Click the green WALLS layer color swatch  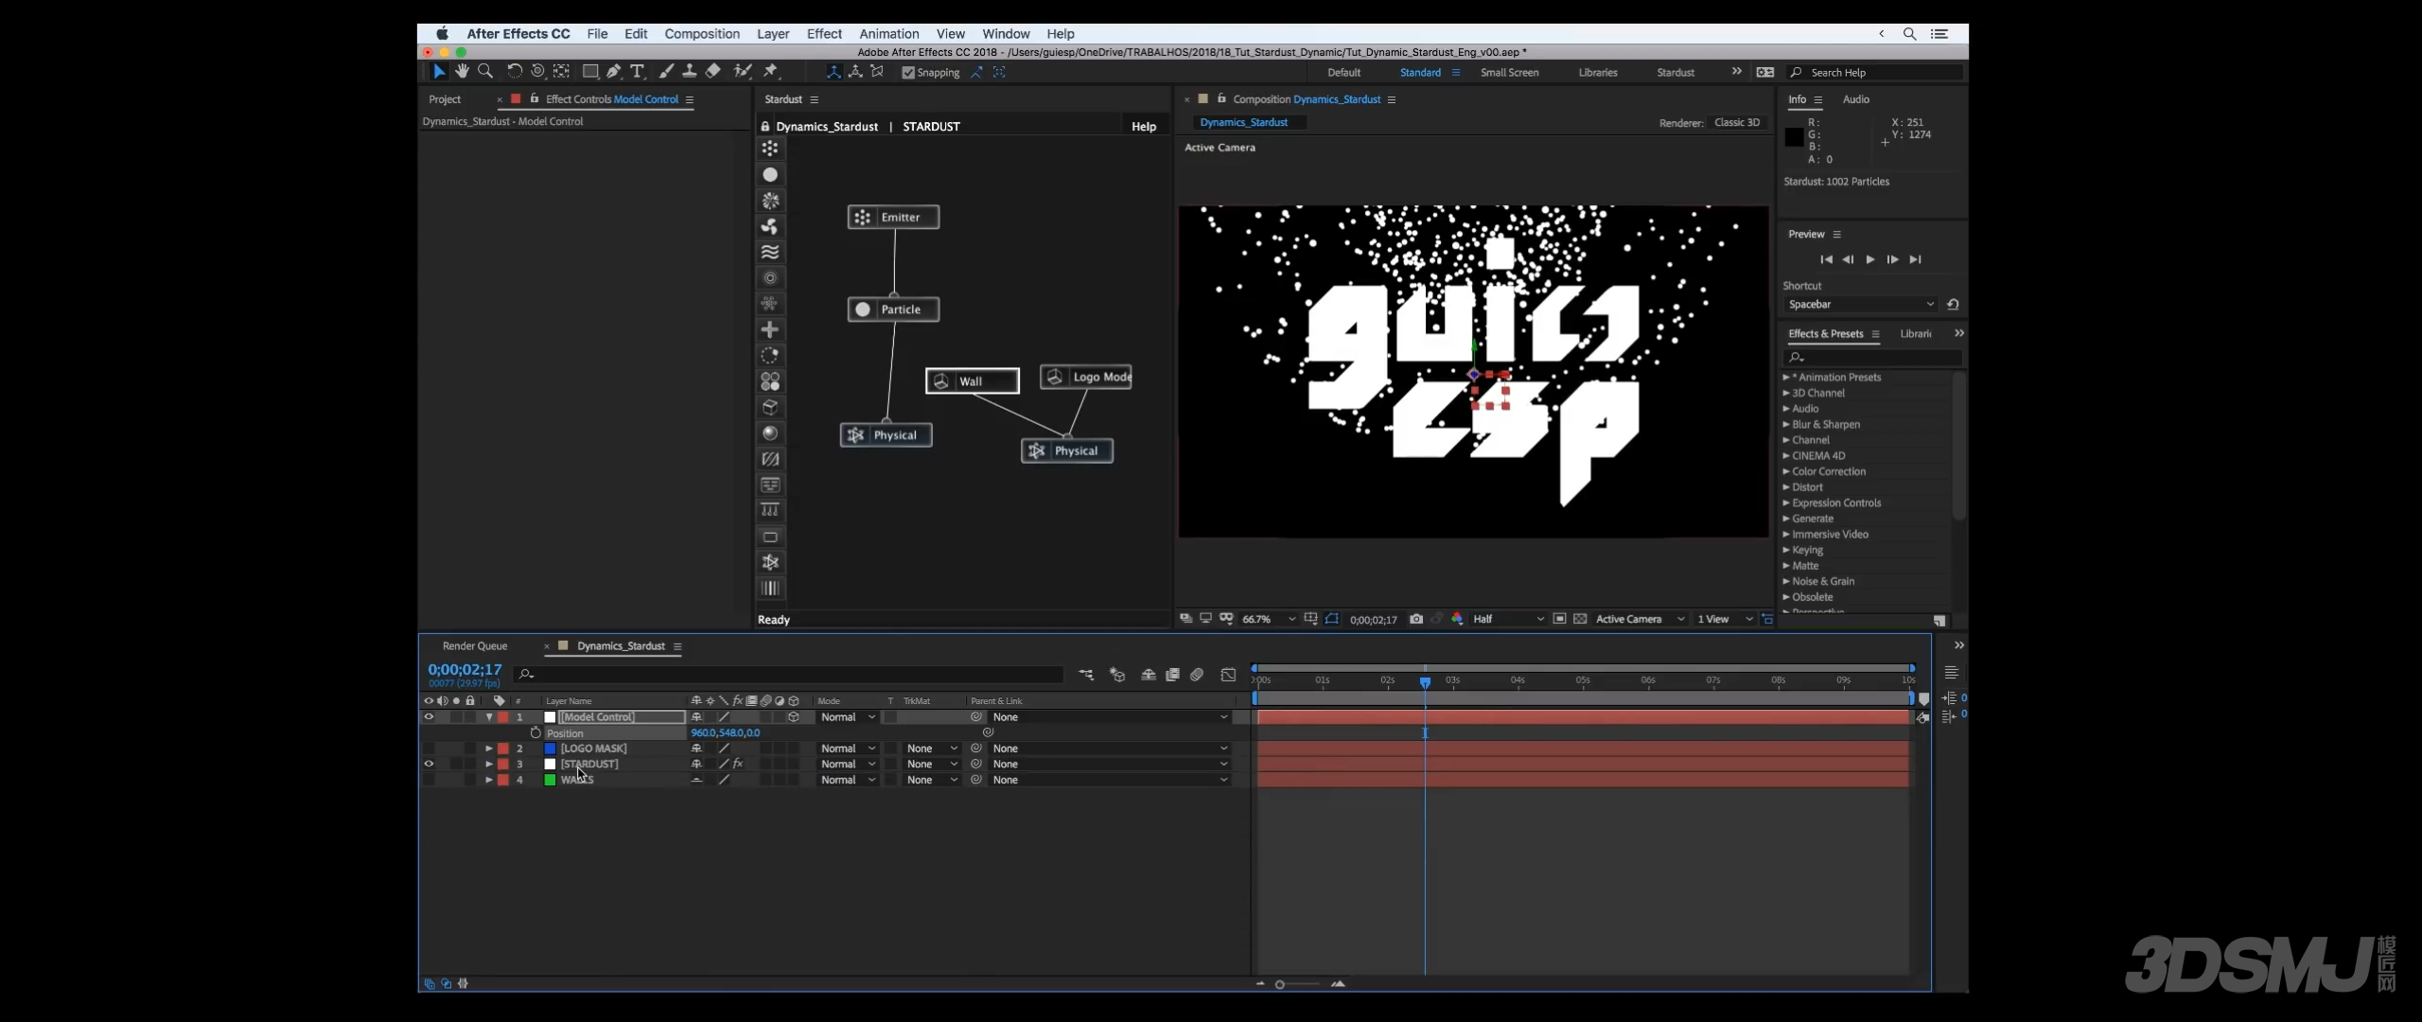550,780
